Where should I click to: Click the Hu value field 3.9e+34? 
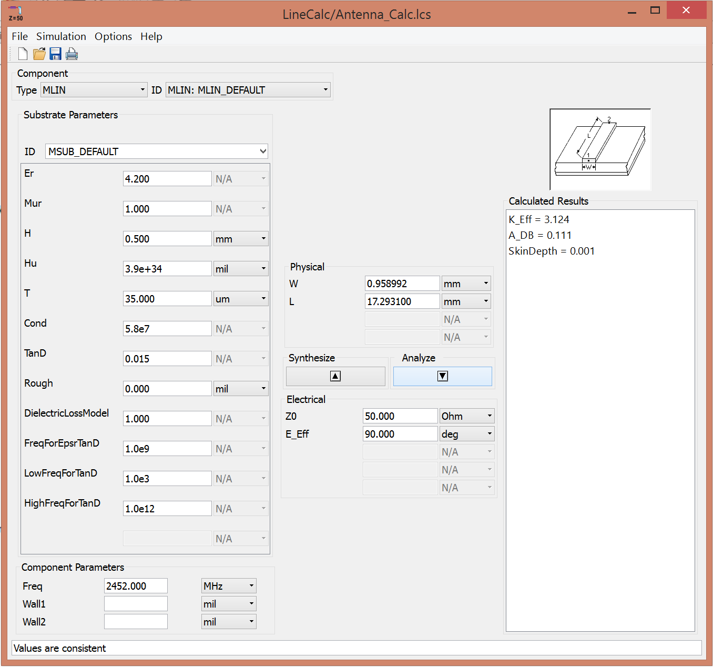click(167, 269)
